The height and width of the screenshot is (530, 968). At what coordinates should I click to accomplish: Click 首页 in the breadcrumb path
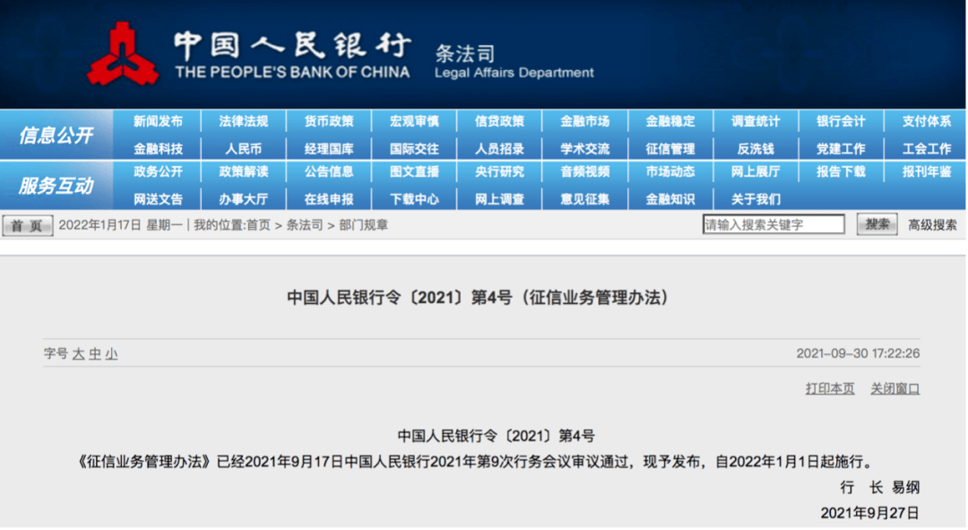pos(258,225)
